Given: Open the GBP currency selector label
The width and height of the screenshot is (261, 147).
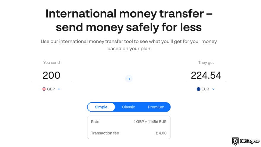Looking at the screenshot, I should 51,89.
